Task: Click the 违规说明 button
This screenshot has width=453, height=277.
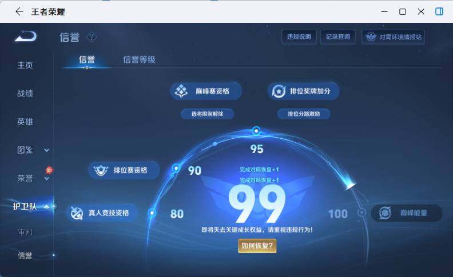Action: pos(299,37)
